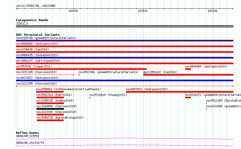Click the RefSeq Genes track heading

(27, 133)
